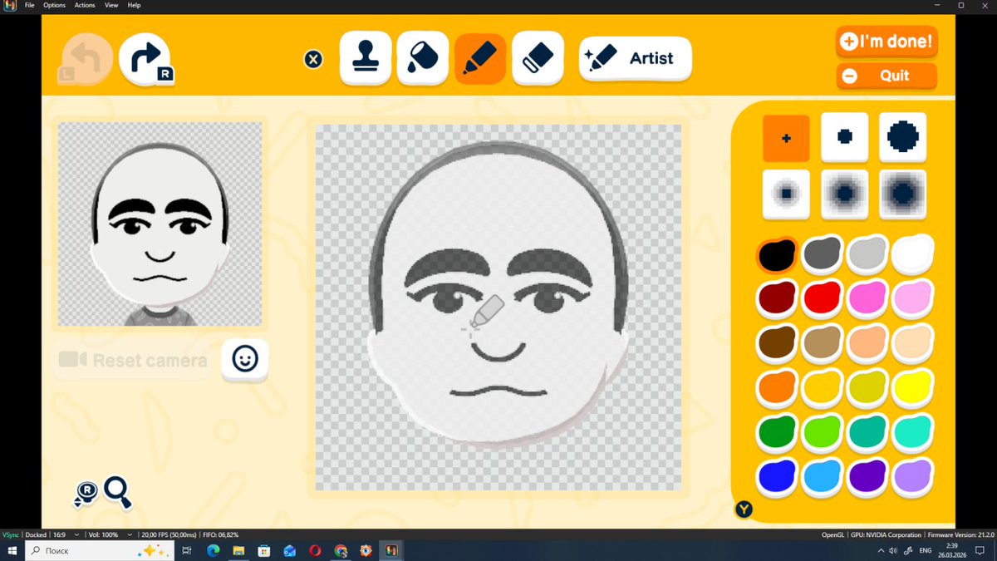This screenshot has height=561, width=997.
Task: Open the Actions menu
Action: click(x=85, y=5)
